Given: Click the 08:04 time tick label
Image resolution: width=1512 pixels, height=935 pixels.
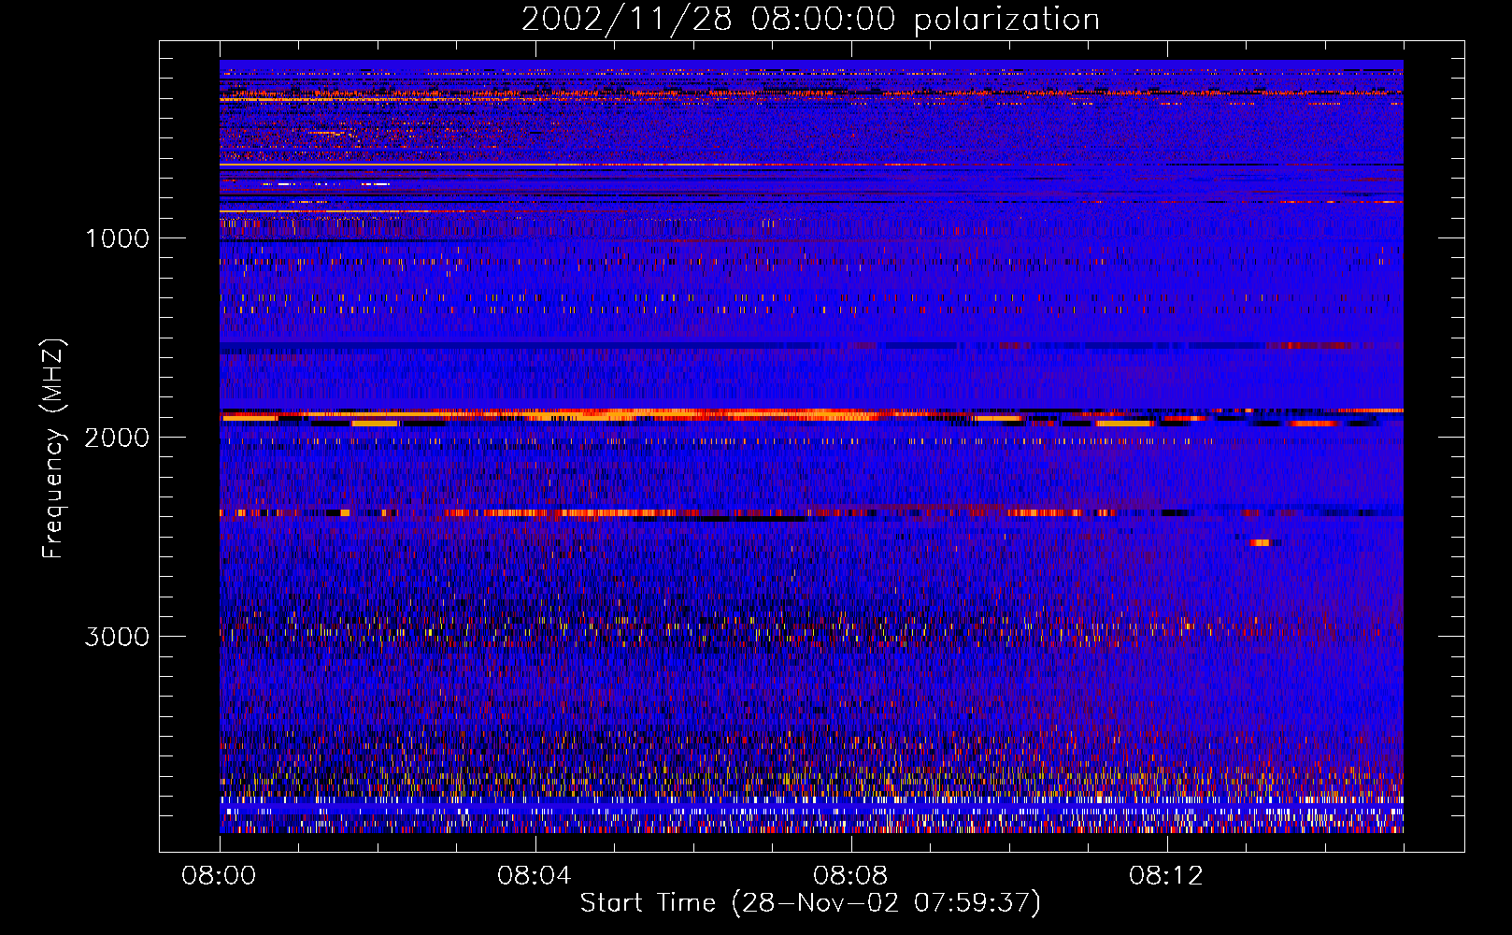Looking at the screenshot, I should [535, 876].
